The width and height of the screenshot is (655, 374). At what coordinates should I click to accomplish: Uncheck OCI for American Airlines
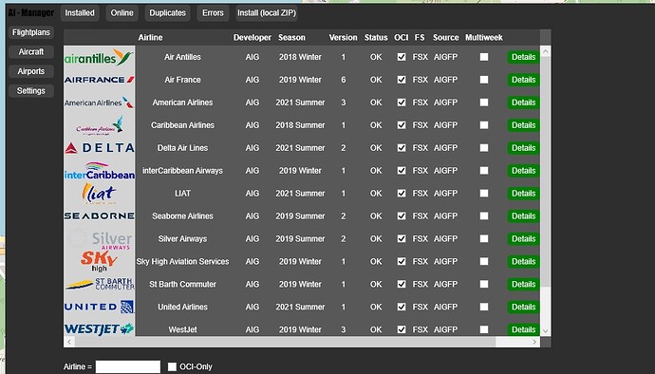point(402,103)
